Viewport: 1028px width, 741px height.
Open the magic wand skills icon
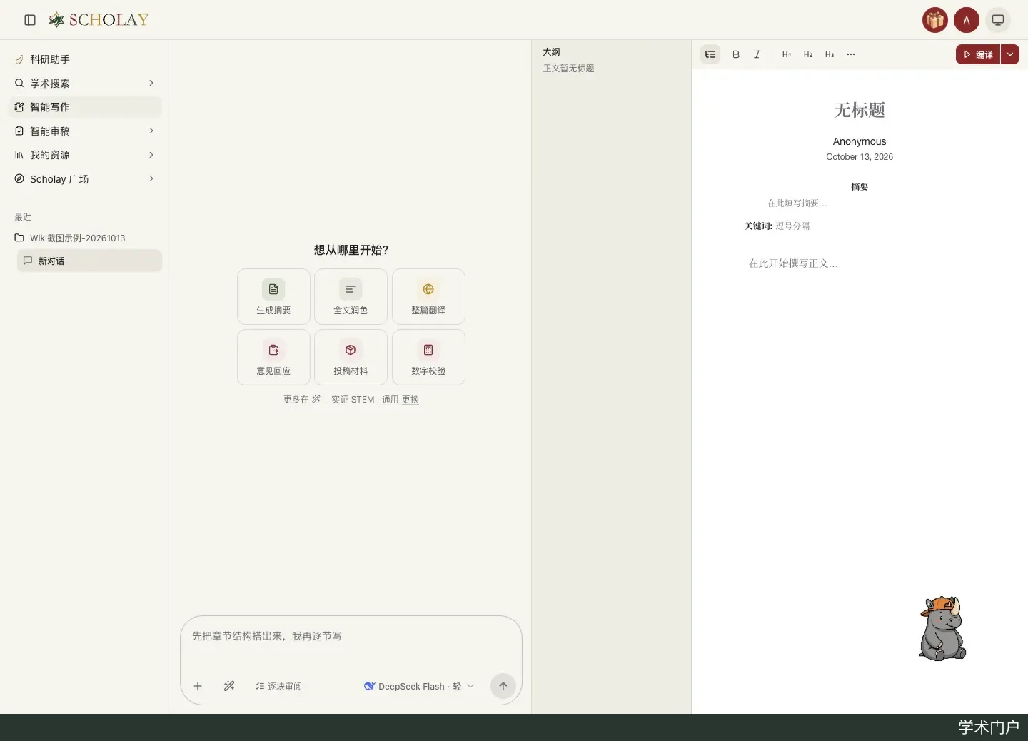[229, 686]
